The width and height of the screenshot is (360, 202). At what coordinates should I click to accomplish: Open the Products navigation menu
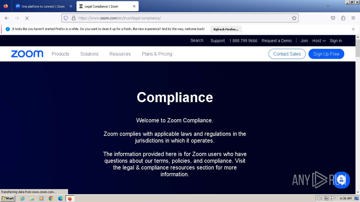pos(60,54)
